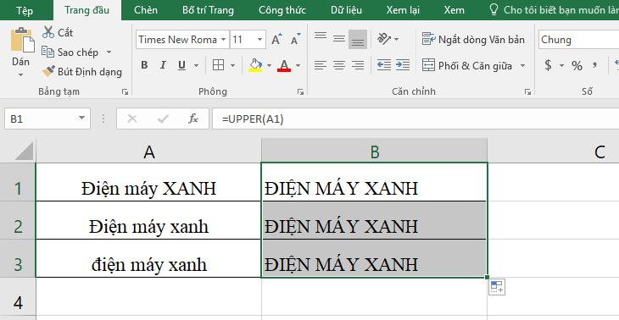Expand the font size dropdown arrow

260,40
